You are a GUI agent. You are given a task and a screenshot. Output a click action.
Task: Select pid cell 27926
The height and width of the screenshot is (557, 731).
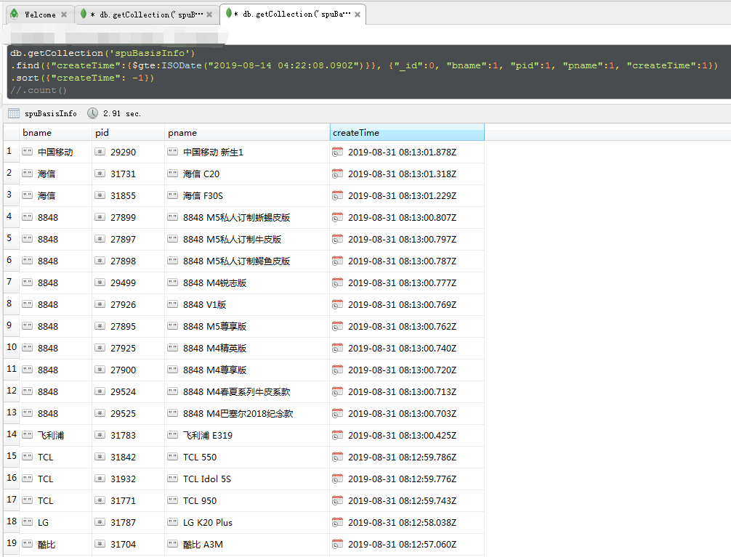coord(128,304)
